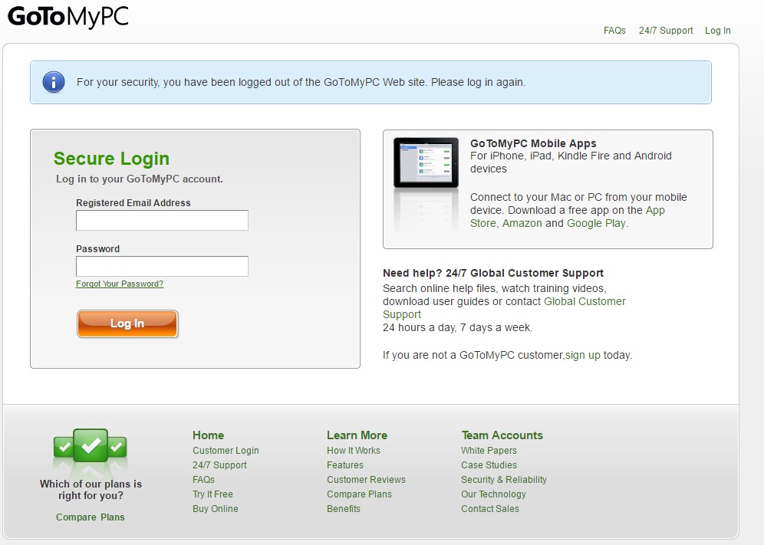This screenshot has height=545, width=764.
Task: Click the sign up link
Action: 583,355
